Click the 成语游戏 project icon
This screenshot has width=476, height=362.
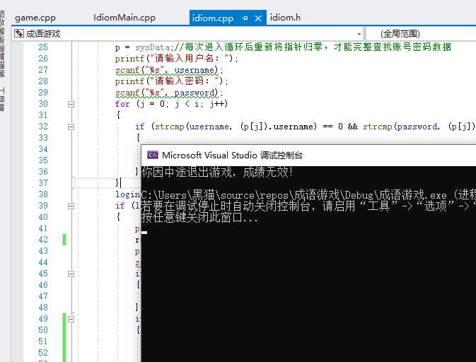coord(19,33)
